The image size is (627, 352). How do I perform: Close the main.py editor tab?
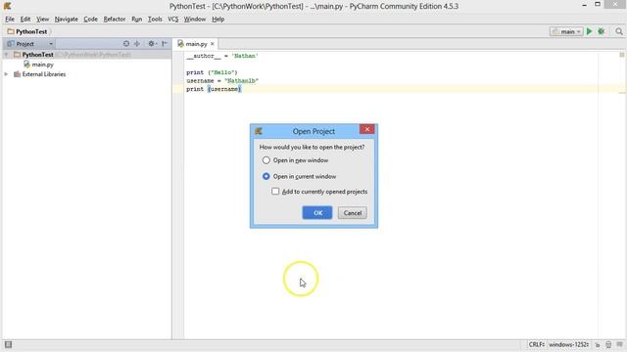click(213, 44)
